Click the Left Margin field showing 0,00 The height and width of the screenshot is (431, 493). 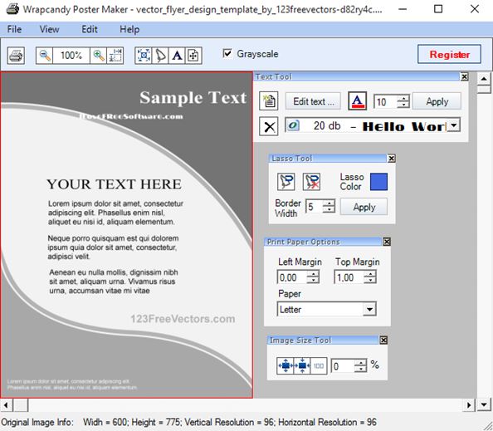tap(292, 277)
